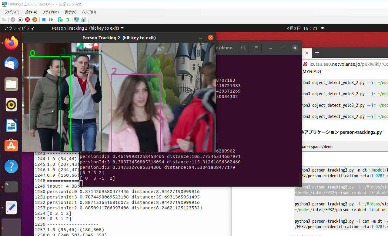This screenshot has width=388, height=236.
Task: Close the current browser tab
Action: tap(306, 53)
